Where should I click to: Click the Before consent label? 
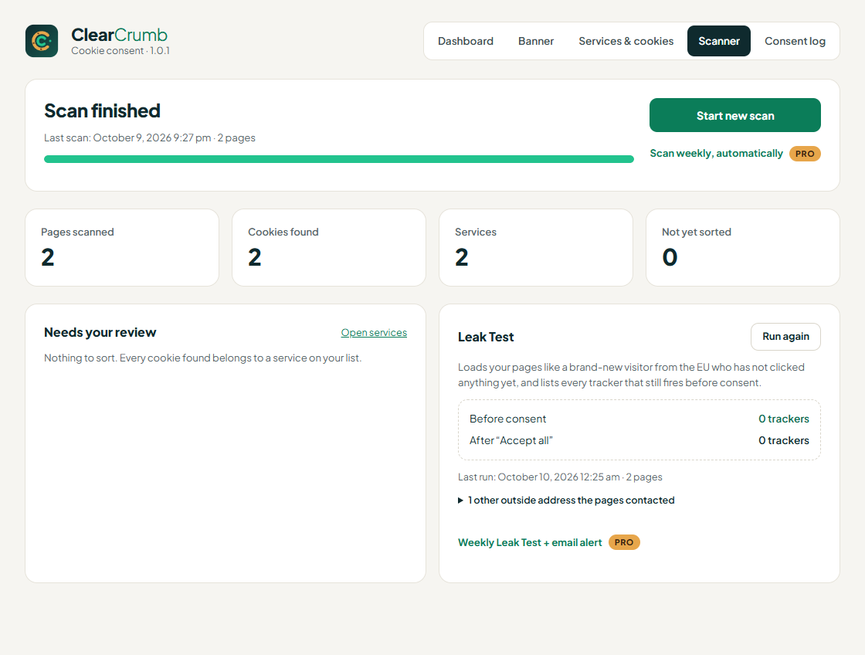507,419
